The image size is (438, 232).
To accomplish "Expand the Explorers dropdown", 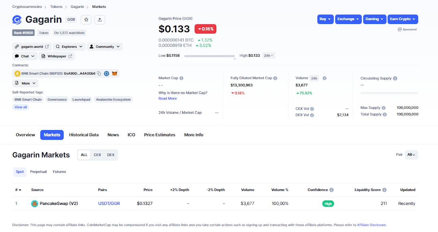I will pos(69,47).
